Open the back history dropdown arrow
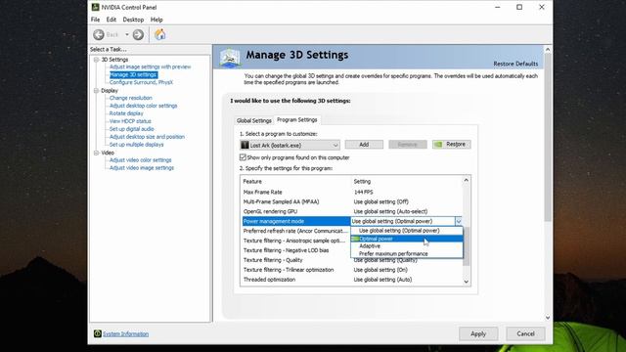The height and width of the screenshot is (352, 626). (126, 35)
